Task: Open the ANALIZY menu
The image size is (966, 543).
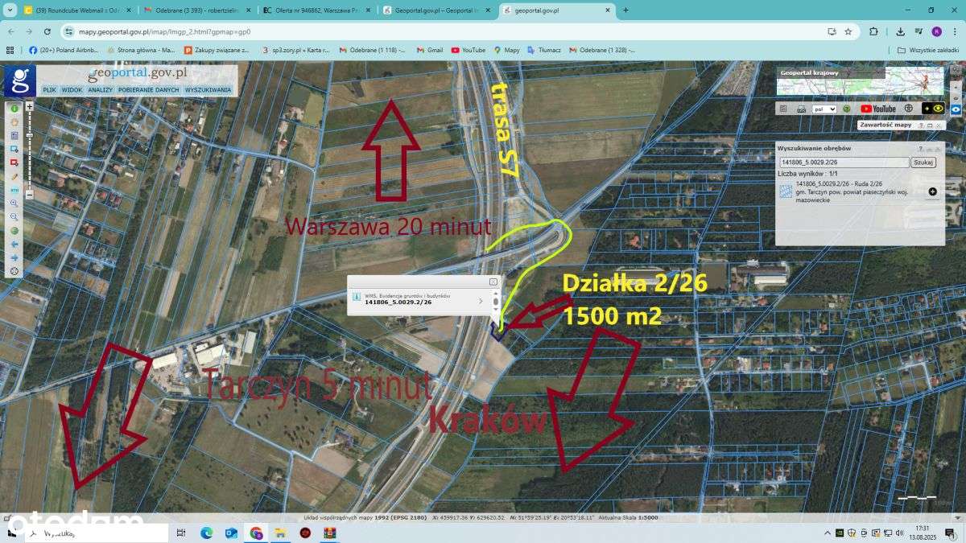Action: coord(101,90)
